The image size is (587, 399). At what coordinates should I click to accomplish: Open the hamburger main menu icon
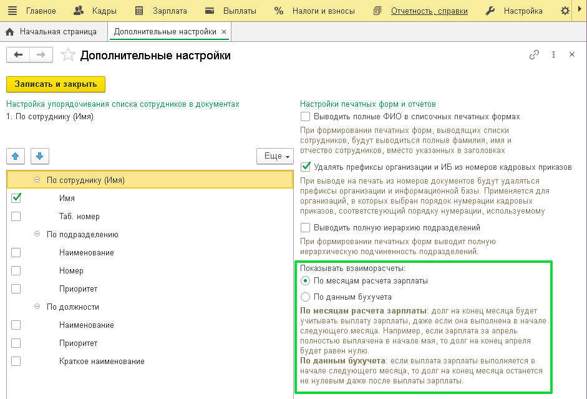coord(12,11)
